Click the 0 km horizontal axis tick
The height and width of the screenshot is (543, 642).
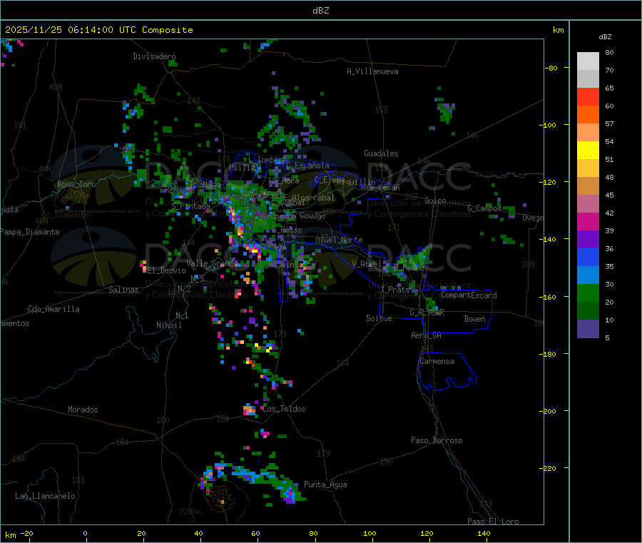tap(85, 533)
